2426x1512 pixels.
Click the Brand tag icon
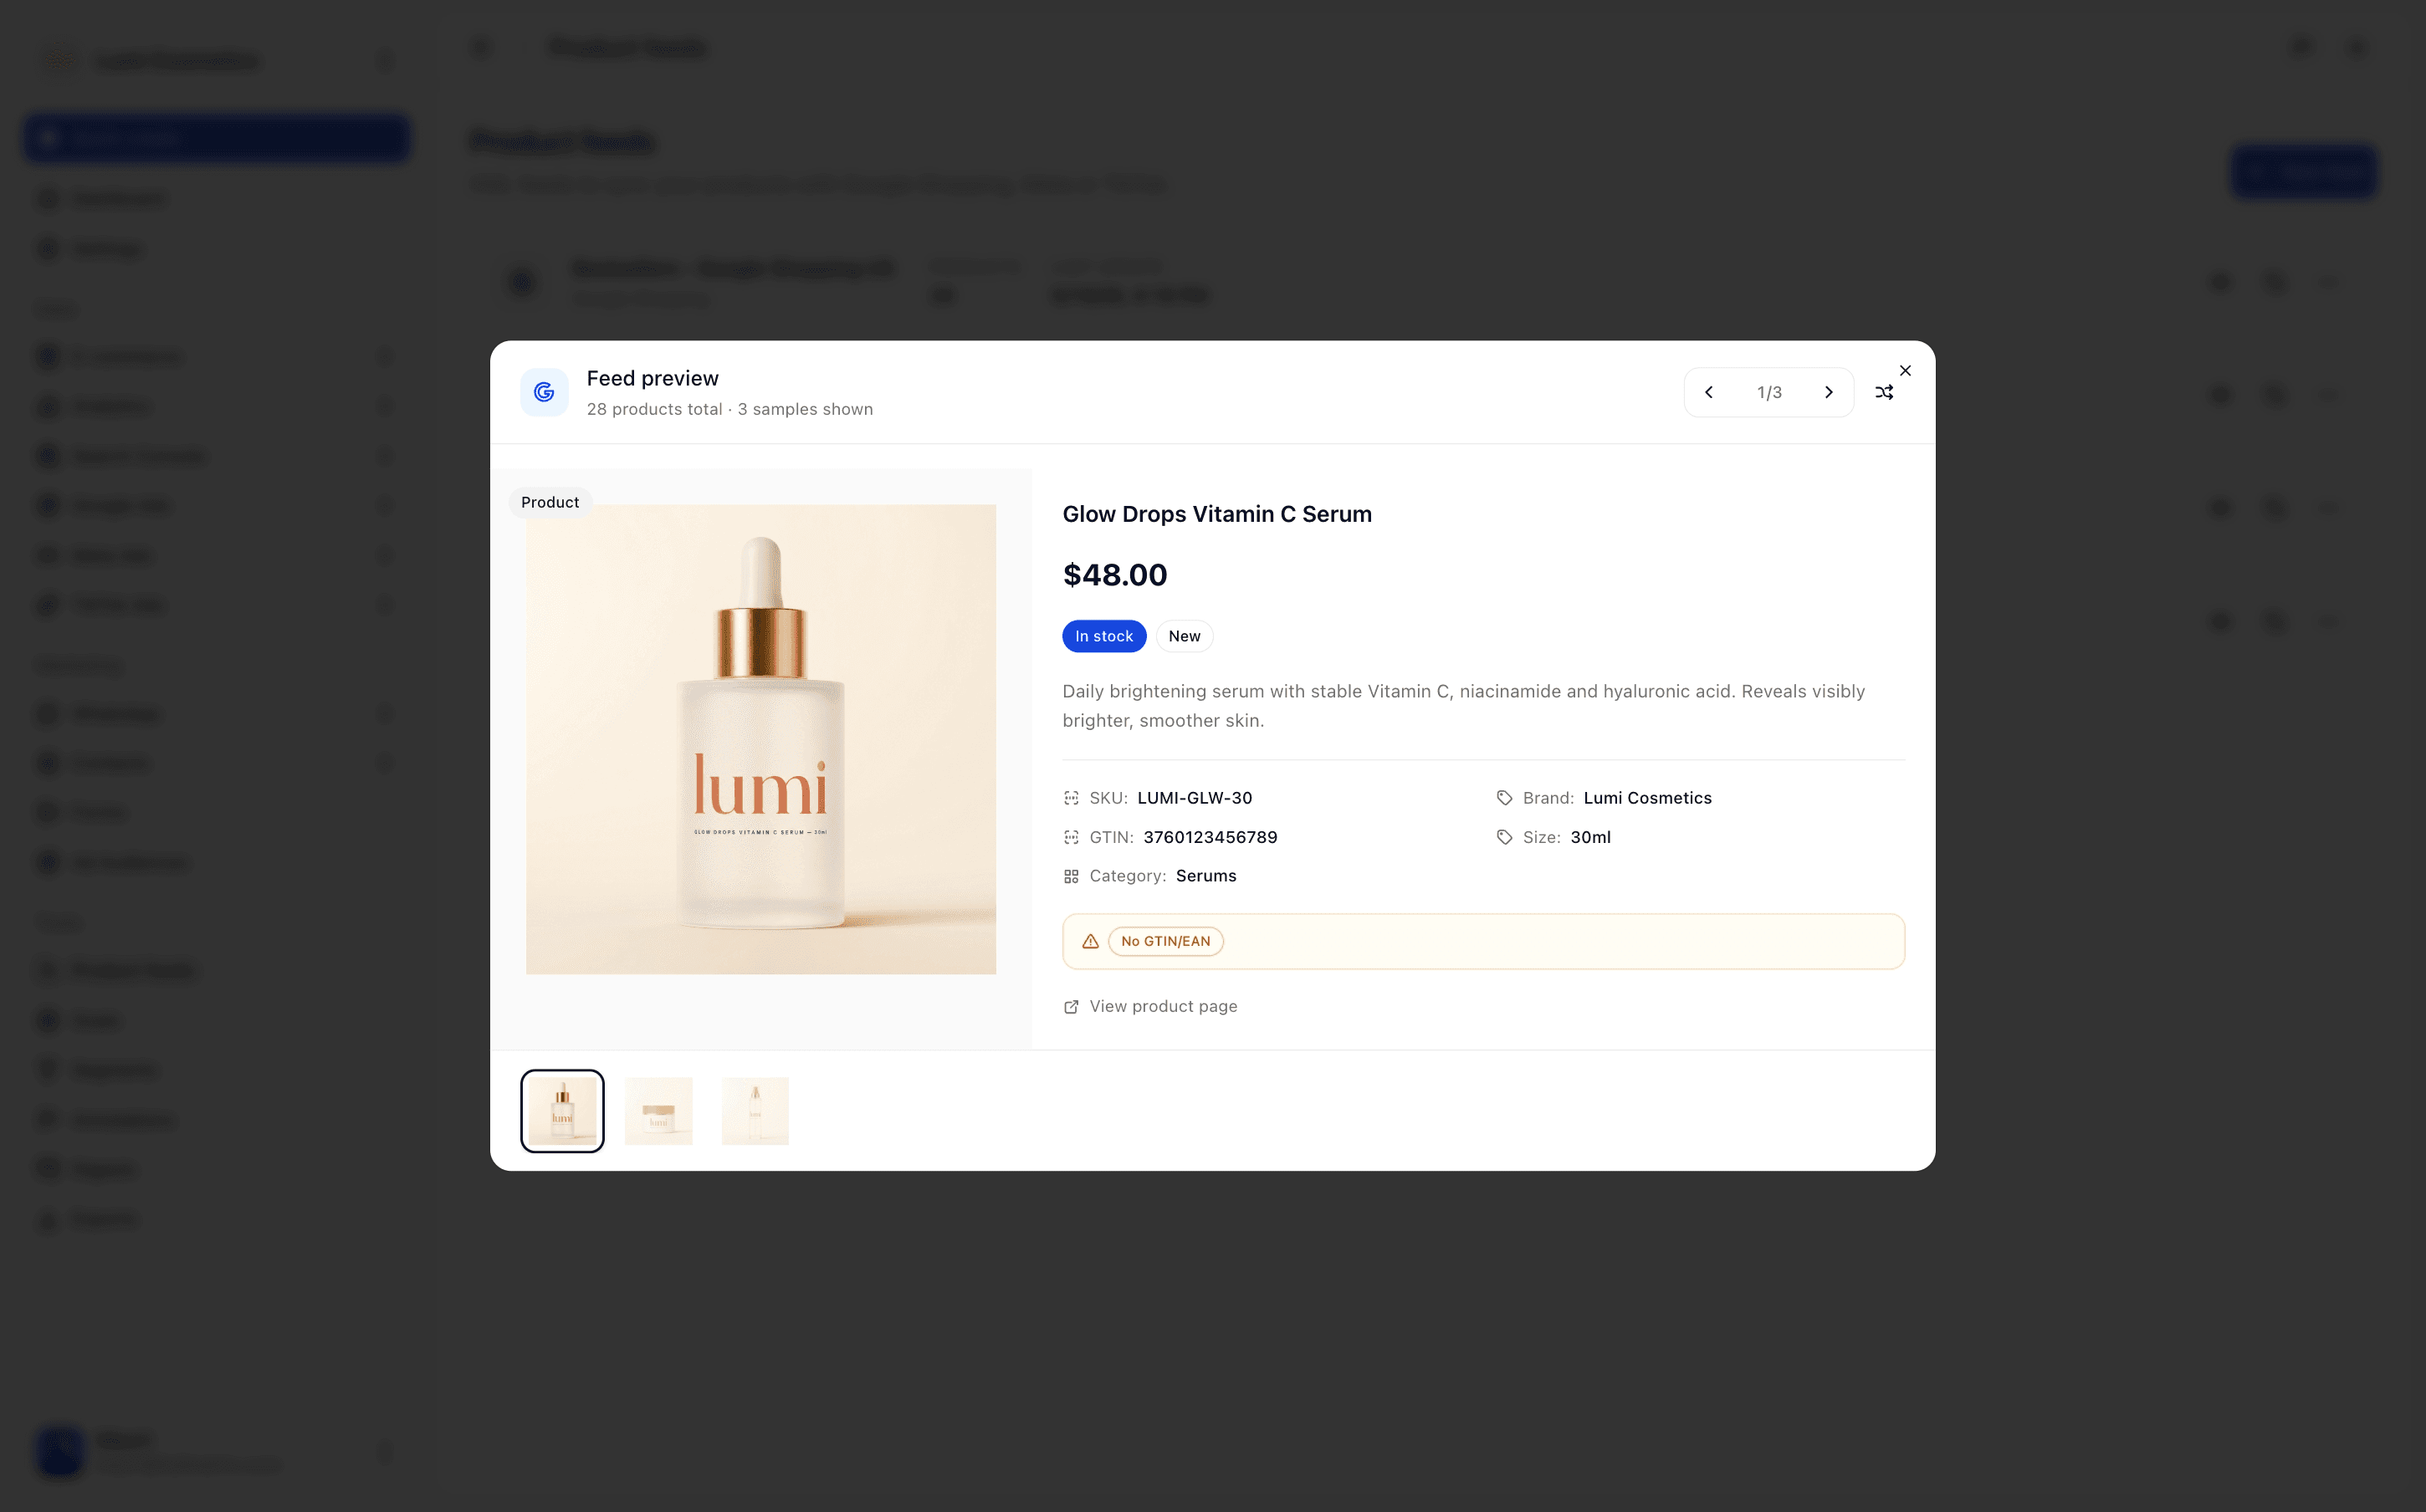(1504, 798)
